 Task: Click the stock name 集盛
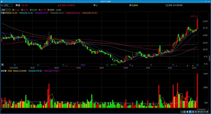(18, 5)
